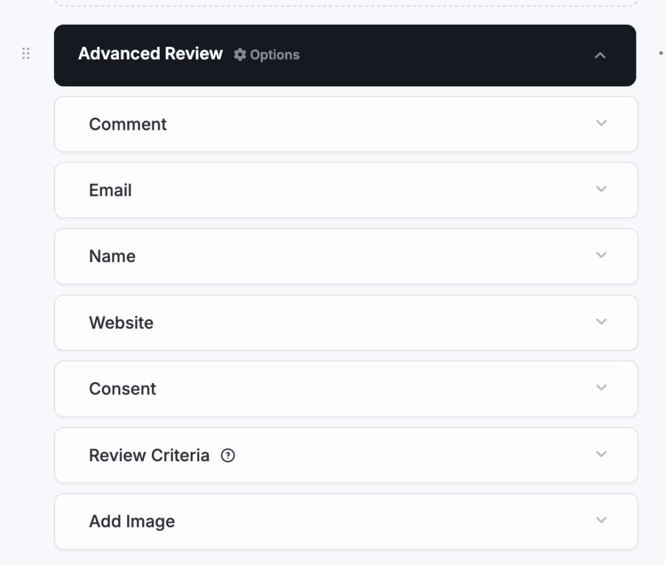
Task: Click the Advanced Review header title
Action: click(x=150, y=54)
